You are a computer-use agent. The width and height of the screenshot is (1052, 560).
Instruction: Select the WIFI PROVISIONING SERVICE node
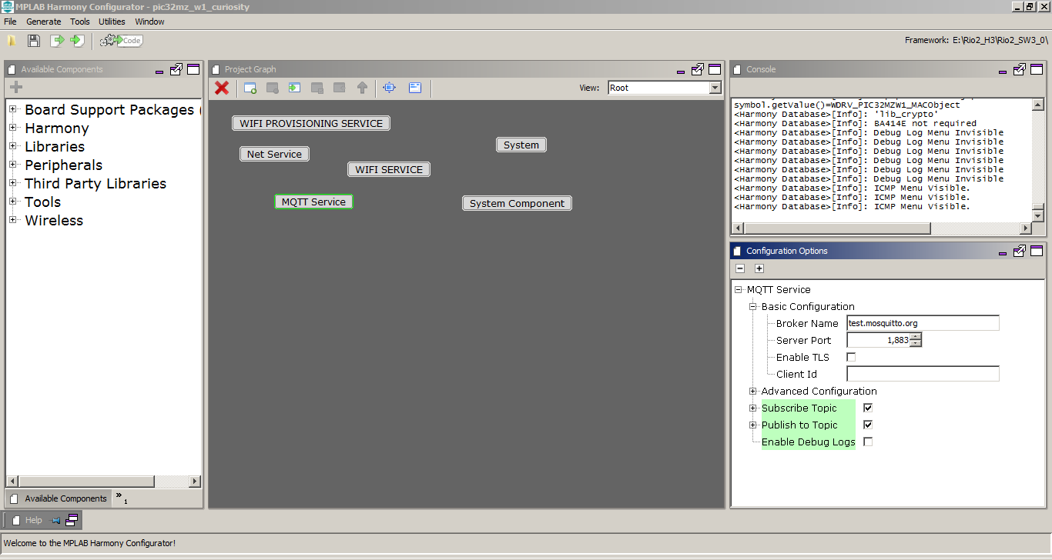tap(311, 123)
